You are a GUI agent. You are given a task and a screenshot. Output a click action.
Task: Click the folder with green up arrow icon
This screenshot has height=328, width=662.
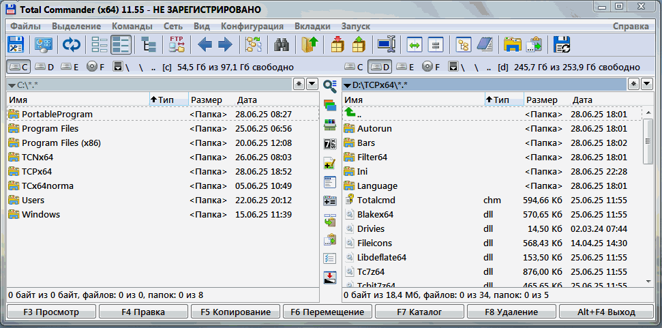pos(310,45)
